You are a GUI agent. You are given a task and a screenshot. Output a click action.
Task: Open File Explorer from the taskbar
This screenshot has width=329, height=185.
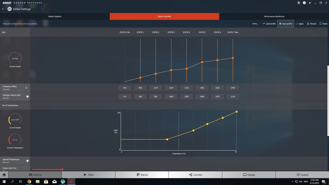[38, 181]
